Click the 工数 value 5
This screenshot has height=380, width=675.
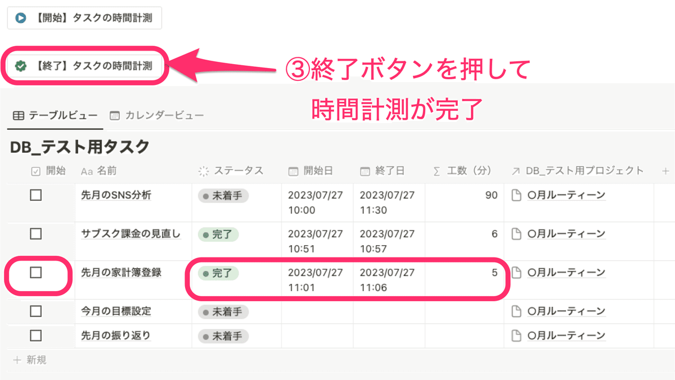495,273
